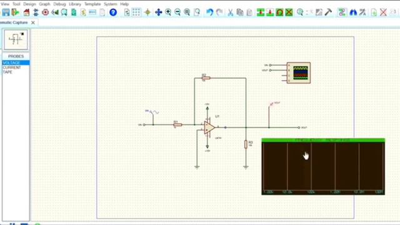Image resolution: width=400 pixels, height=225 pixels.
Task: Switch to Schematic Capture toolbar icon
Action: 36,12
